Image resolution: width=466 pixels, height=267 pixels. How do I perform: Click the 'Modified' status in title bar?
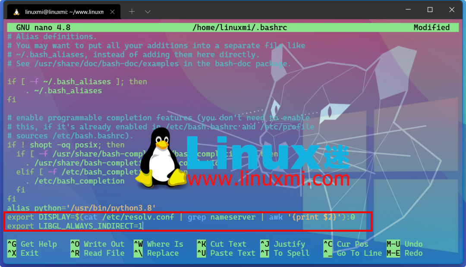(431, 28)
